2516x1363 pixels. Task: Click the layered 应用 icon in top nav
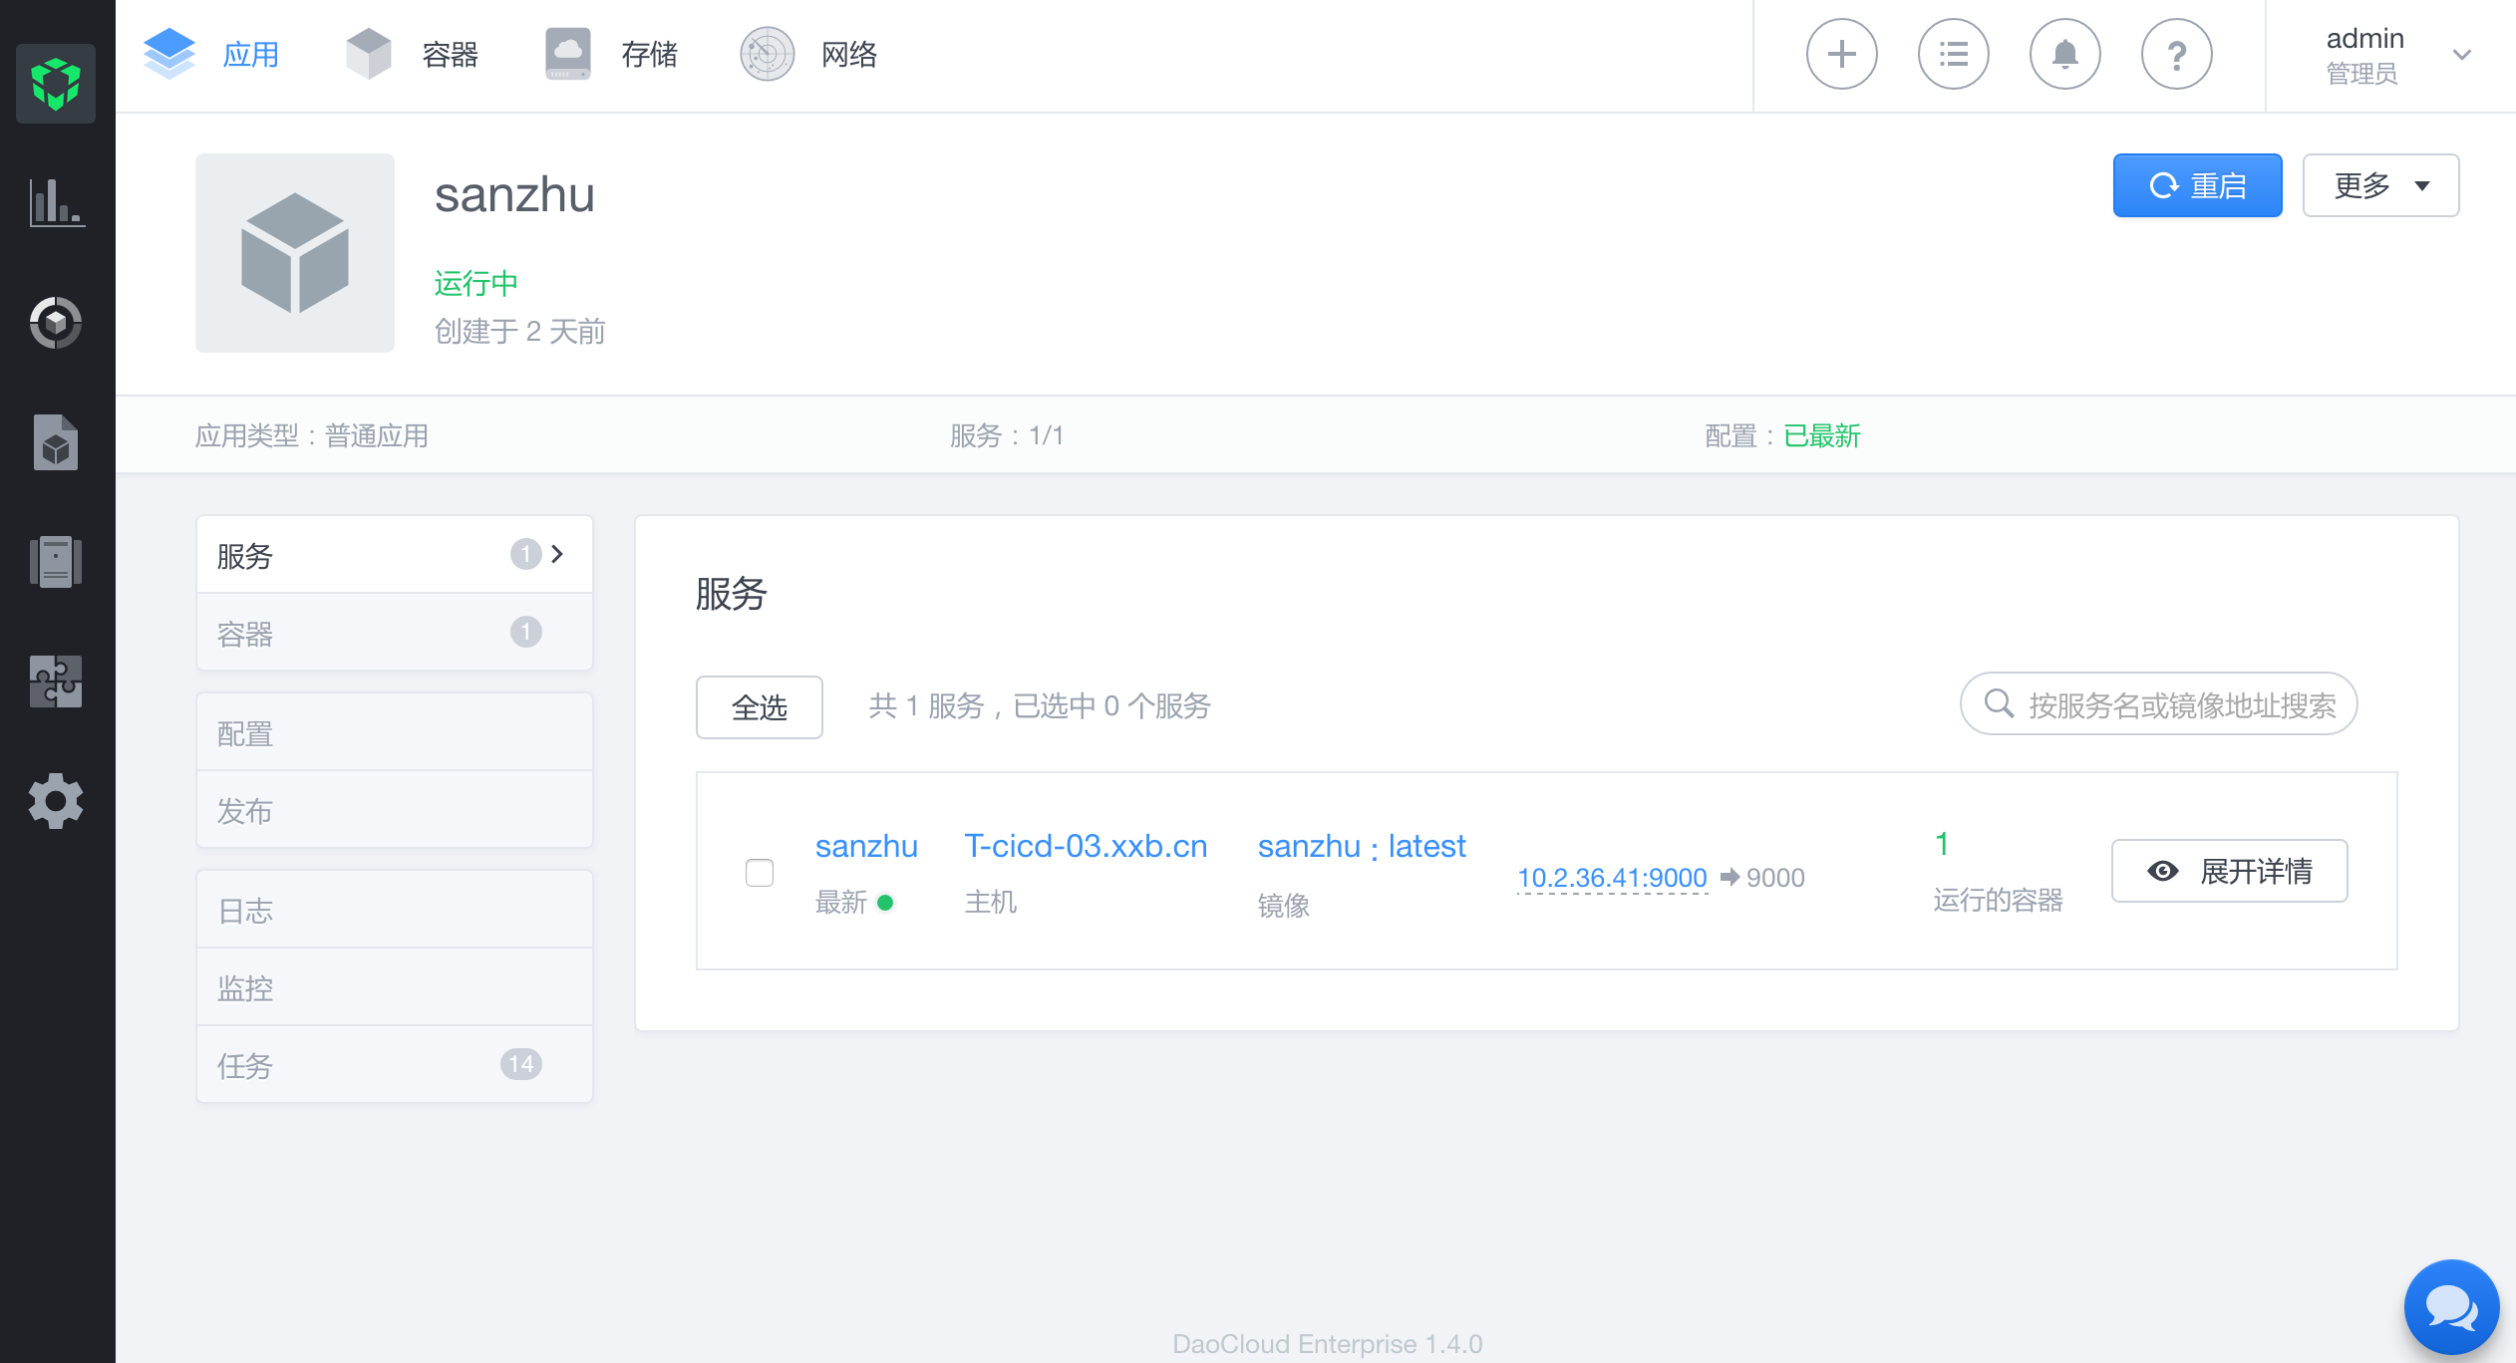[x=169, y=54]
